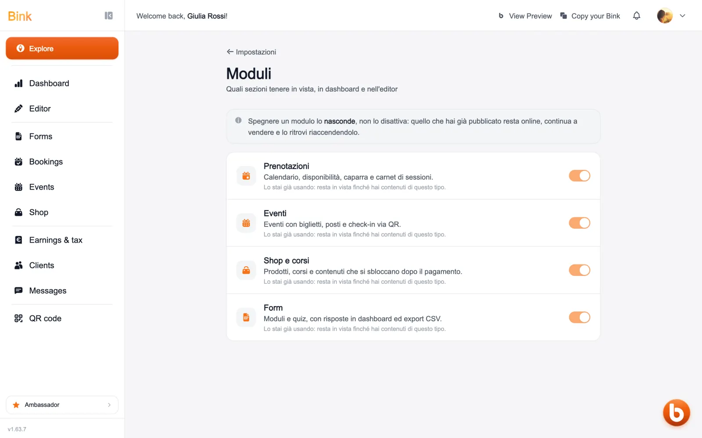Screen dimensions: 702x438
Task: Disable the Prenotazioni module toggle
Action: pos(579,176)
